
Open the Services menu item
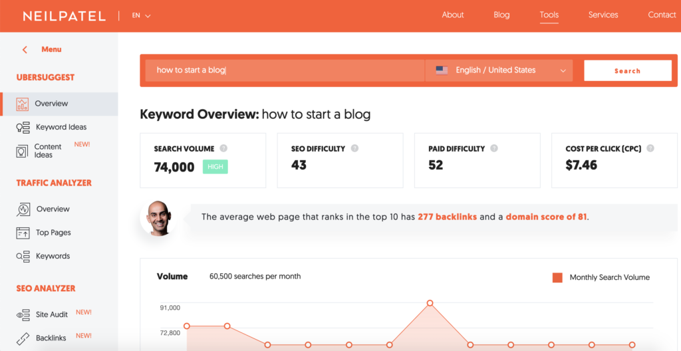click(603, 15)
